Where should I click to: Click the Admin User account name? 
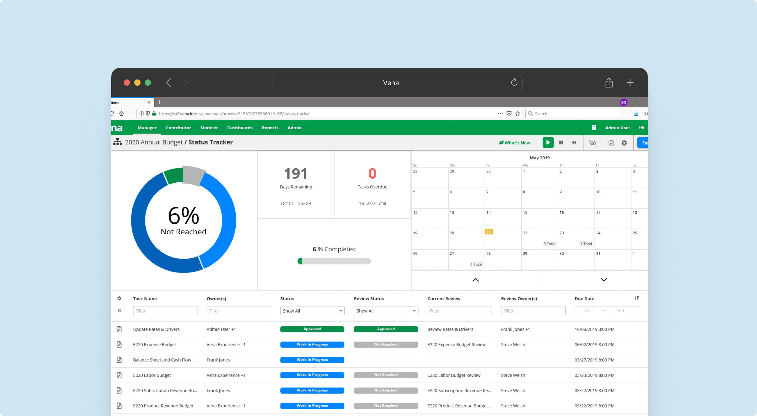[618, 128]
